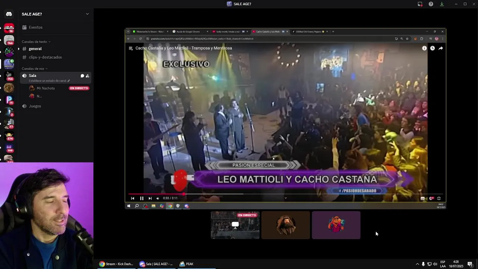Open Discord direct messages home icon
The width and height of the screenshot is (478, 269).
pyautogui.click(x=9, y=14)
